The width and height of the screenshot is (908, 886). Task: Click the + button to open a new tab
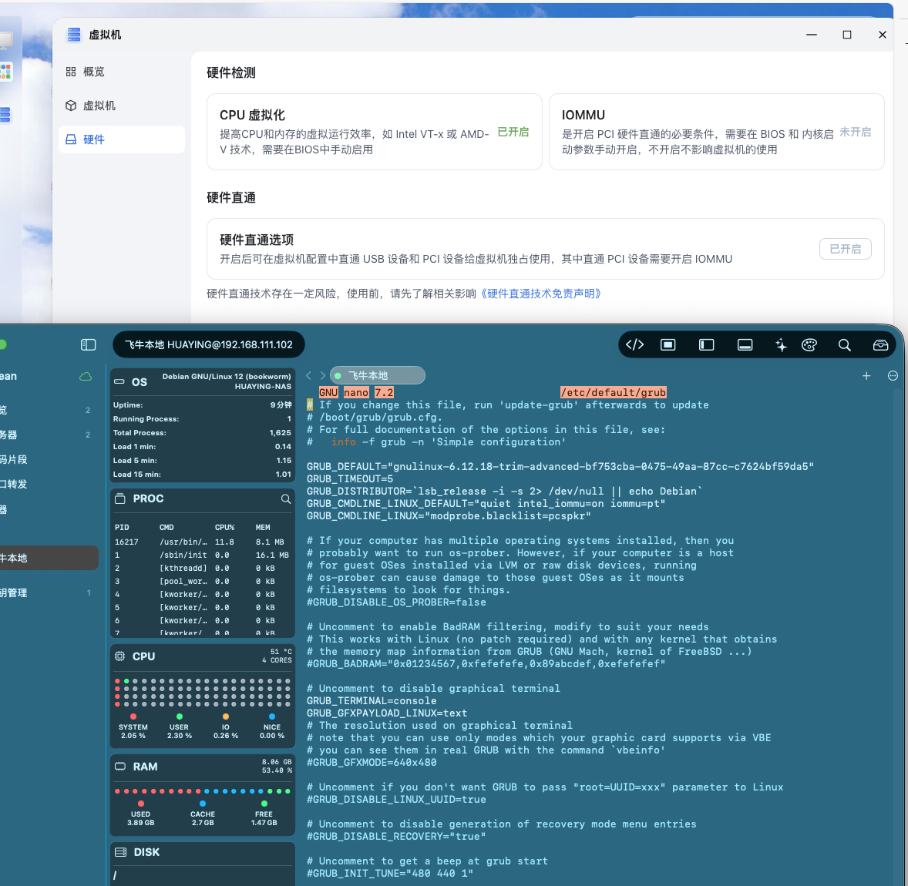point(866,376)
